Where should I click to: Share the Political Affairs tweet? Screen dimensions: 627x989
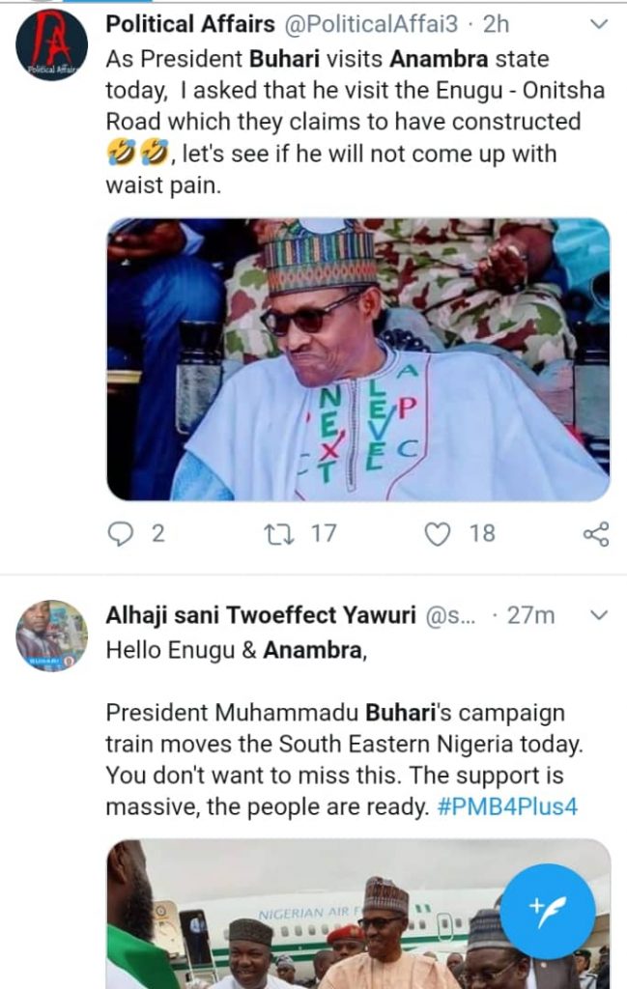pos(596,533)
